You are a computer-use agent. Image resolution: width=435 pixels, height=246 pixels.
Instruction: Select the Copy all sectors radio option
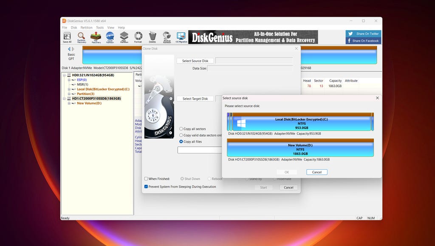tap(181, 129)
